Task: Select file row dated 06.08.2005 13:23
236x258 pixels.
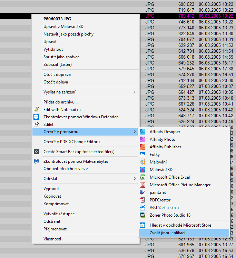Action: [x=188, y=28]
